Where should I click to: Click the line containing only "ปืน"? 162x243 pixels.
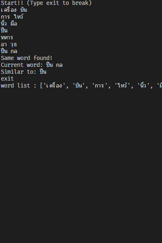[4, 30]
